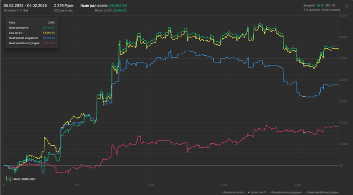Image resolution: width=353 pixels, height=195 pixels.
Task: Open the graph settings gear icon
Action: point(346,7)
